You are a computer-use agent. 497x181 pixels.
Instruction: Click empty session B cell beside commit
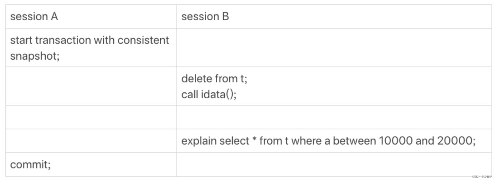click(334, 165)
